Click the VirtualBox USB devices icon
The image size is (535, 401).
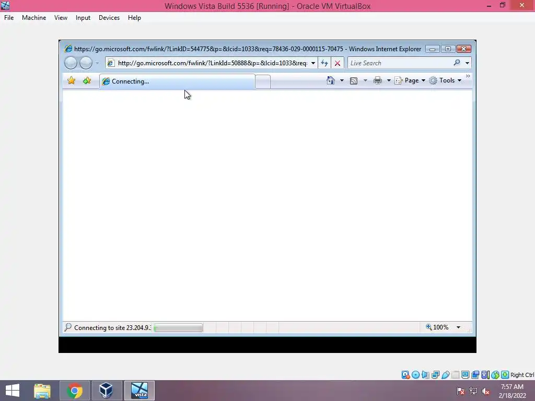pos(446,375)
